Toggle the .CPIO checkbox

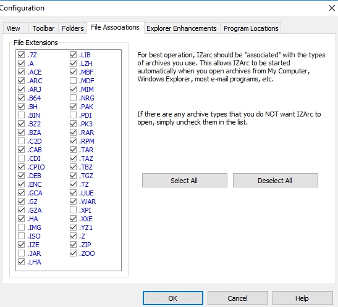22,167
